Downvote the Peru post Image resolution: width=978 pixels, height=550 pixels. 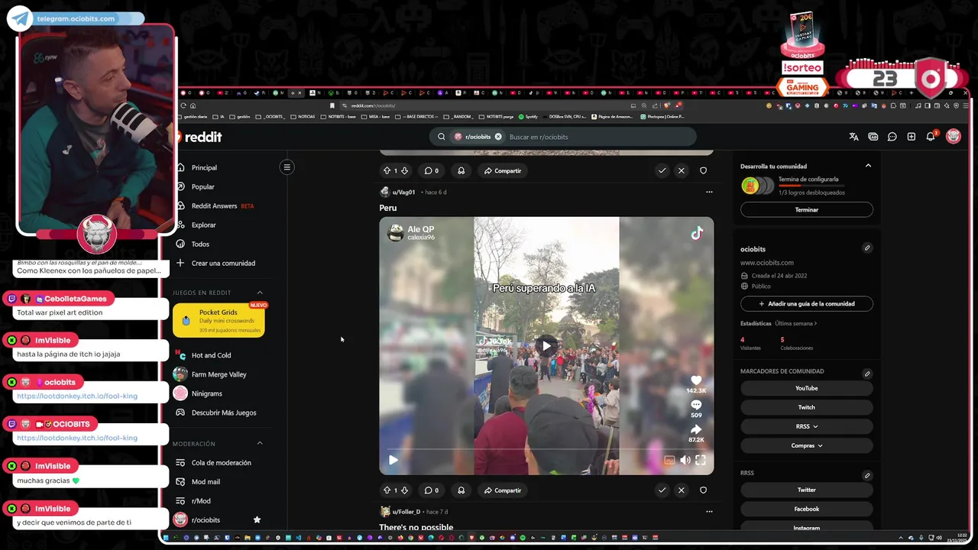[405, 490]
